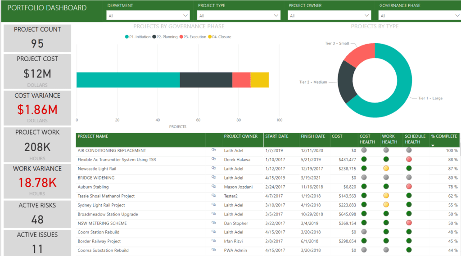Open link icon for Newcastle Light Rail

pyautogui.click(x=214, y=168)
